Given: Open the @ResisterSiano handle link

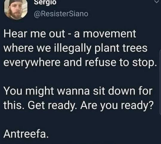Looking at the screenshot, I should pos(61,14).
